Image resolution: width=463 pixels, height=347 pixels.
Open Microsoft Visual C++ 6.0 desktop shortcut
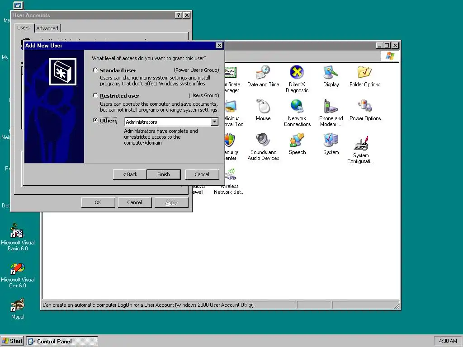(18, 275)
